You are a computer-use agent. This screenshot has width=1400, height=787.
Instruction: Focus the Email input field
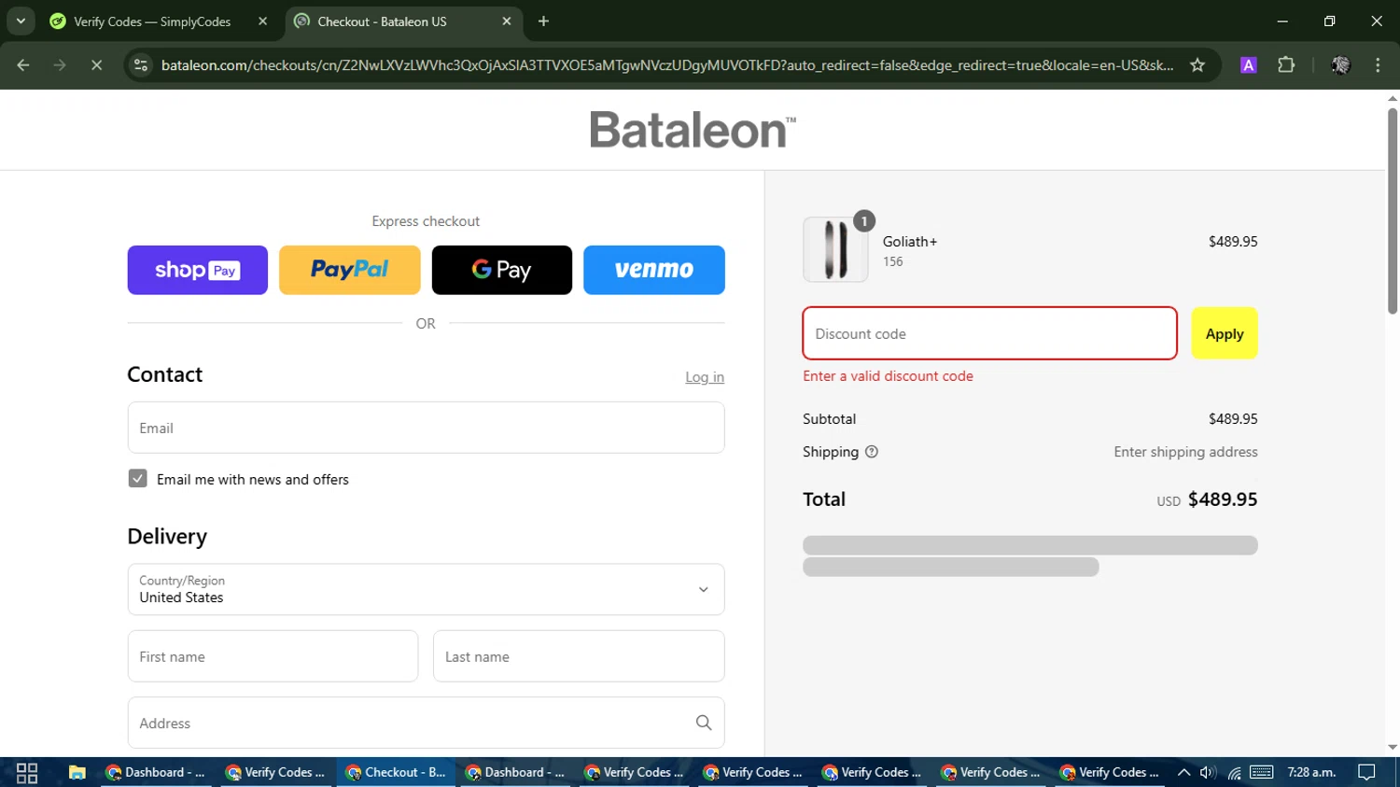click(426, 428)
